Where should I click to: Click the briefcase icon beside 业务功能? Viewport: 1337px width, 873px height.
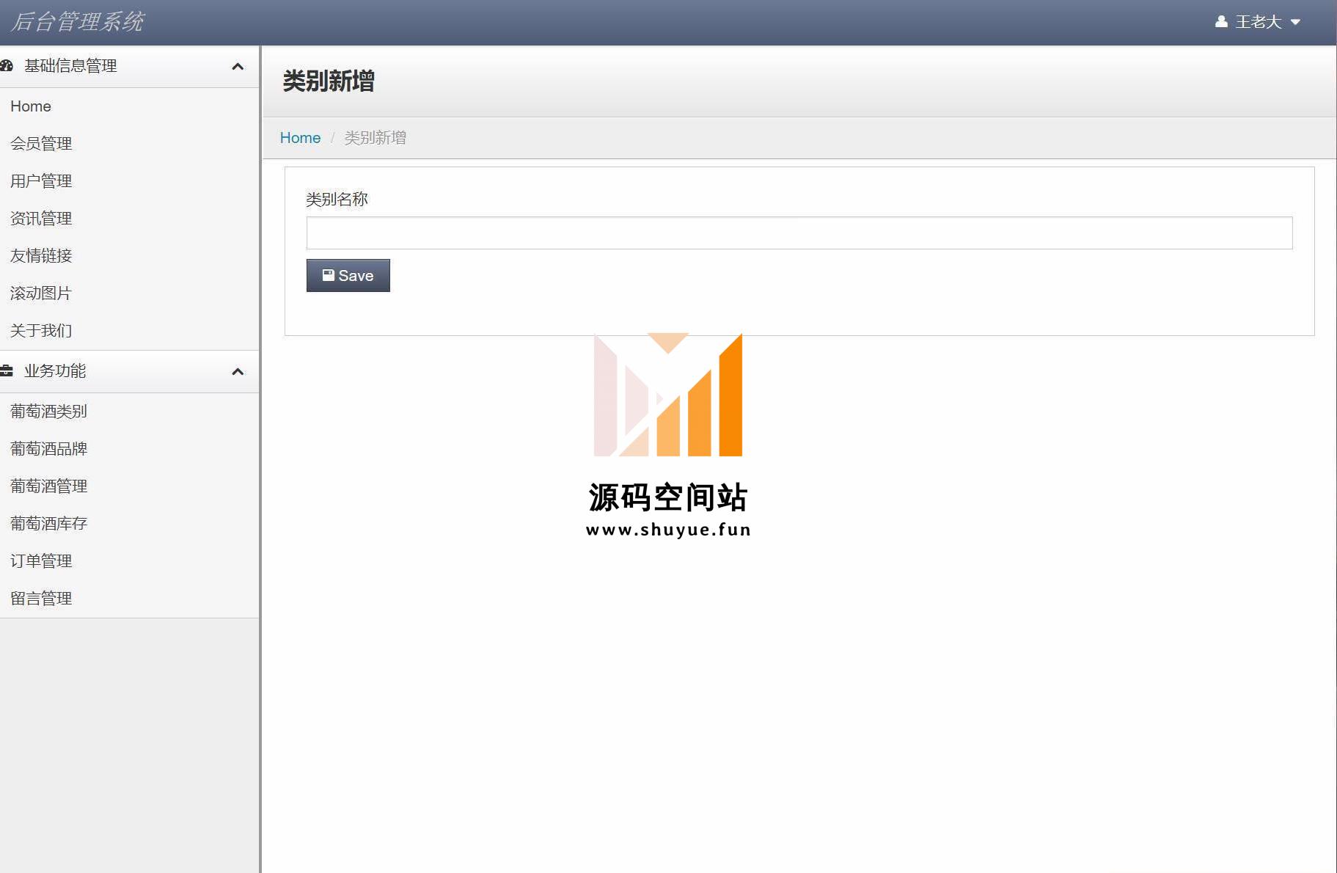click(7, 371)
